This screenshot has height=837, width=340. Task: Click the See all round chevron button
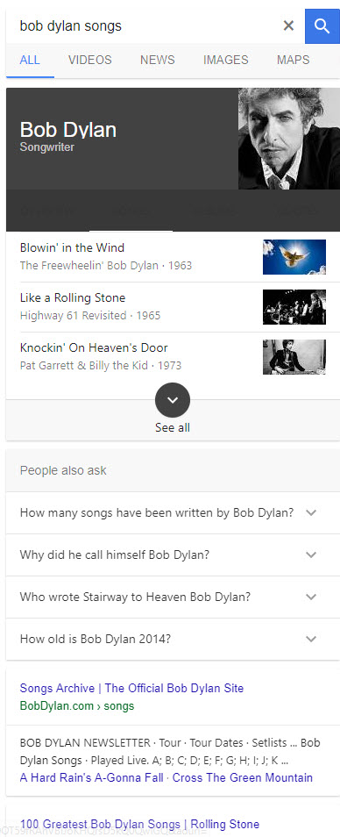173,400
